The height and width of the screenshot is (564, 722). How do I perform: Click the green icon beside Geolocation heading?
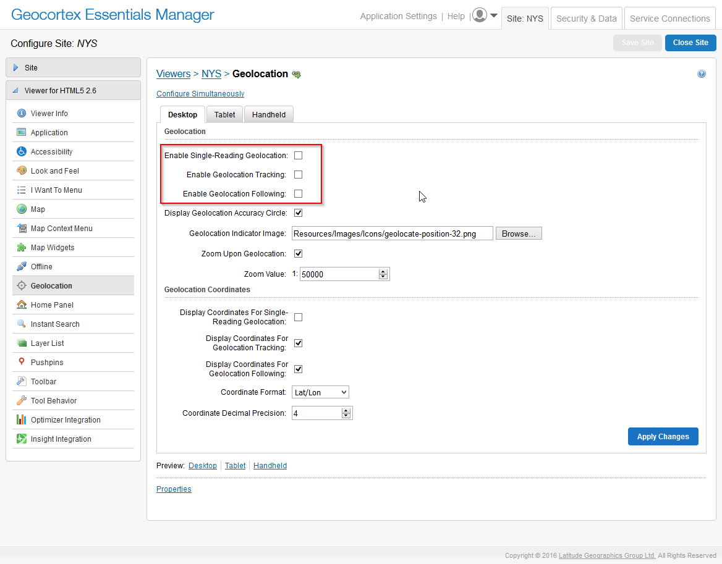(x=297, y=75)
